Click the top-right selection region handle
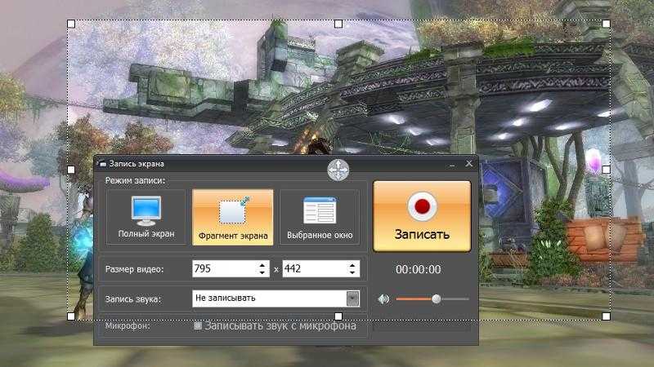Screen dimensions: 654x367 tap(606, 24)
